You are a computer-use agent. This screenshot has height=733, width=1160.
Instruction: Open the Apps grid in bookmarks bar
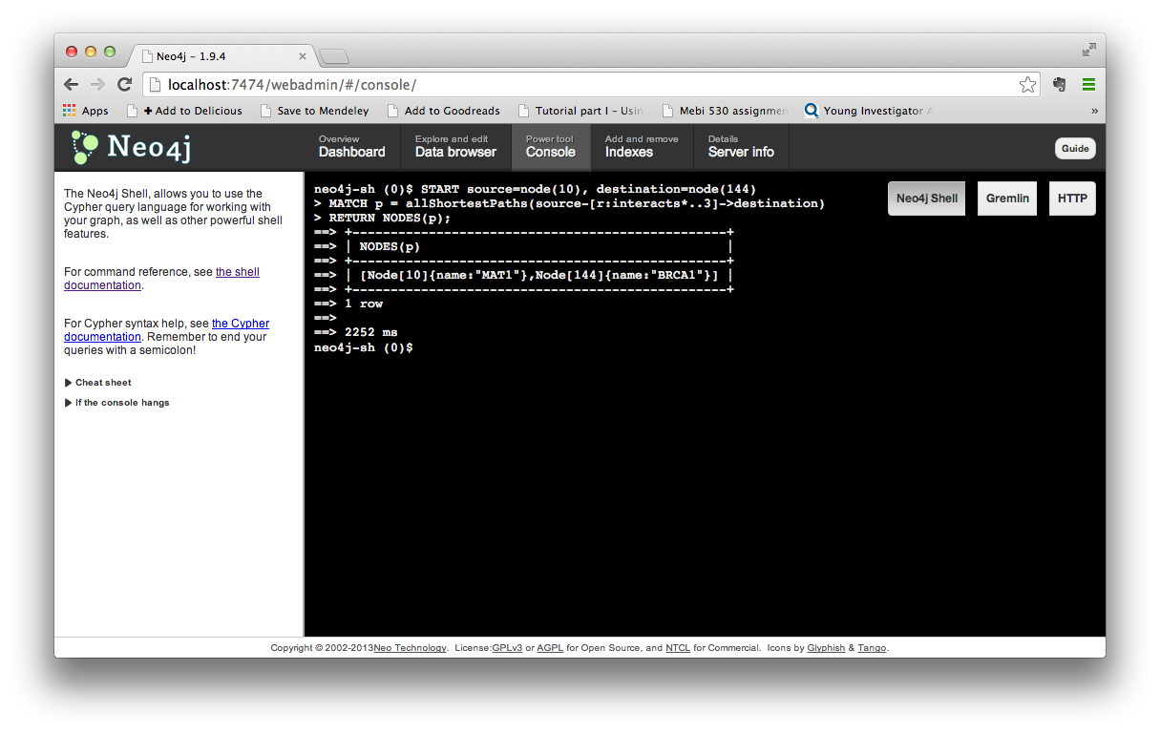[69, 111]
